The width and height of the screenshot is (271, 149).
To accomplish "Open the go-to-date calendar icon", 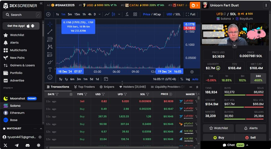I will click(x=106, y=79).
